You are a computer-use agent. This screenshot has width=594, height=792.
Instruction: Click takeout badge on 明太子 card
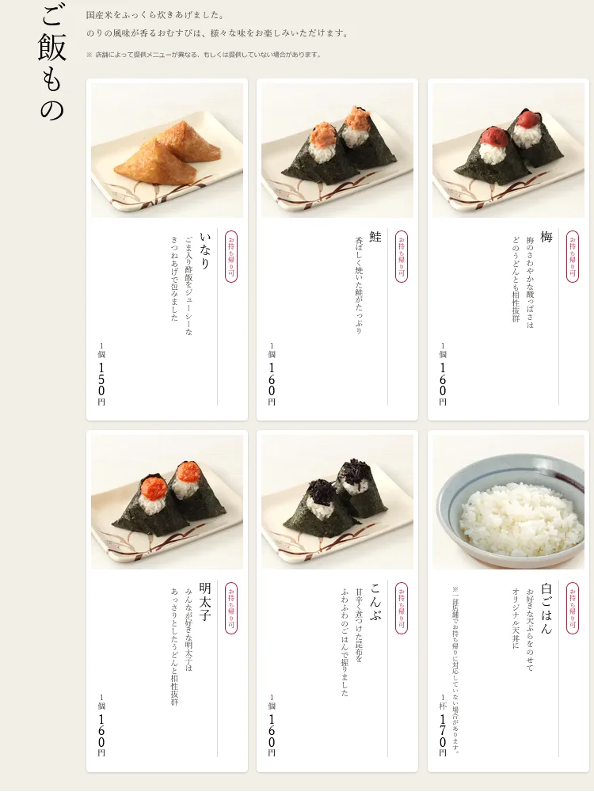click(231, 608)
